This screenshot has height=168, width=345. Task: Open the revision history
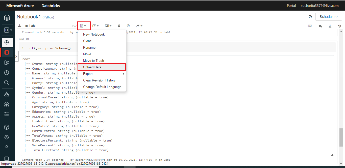pyautogui.click(x=340, y=26)
